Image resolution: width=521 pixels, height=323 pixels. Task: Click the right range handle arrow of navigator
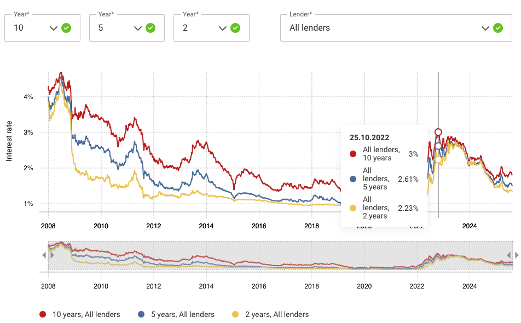(516, 255)
